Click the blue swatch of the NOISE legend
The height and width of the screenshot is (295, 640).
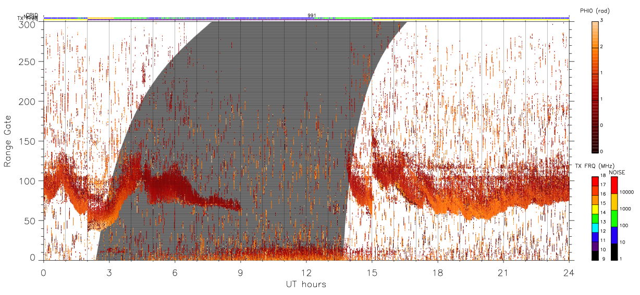(614, 235)
